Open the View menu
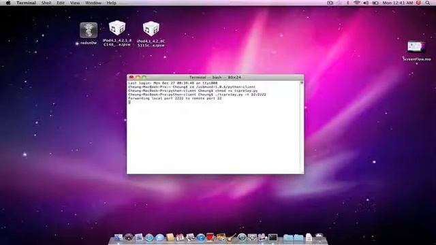Viewport: 436px width, 245px height. [x=75, y=3]
